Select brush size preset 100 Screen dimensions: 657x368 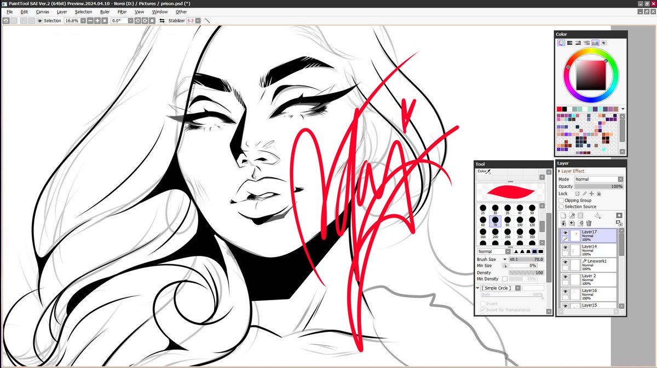click(x=520, y=221)
